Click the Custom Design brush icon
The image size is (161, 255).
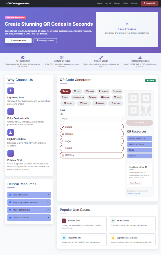pos(101,58)
